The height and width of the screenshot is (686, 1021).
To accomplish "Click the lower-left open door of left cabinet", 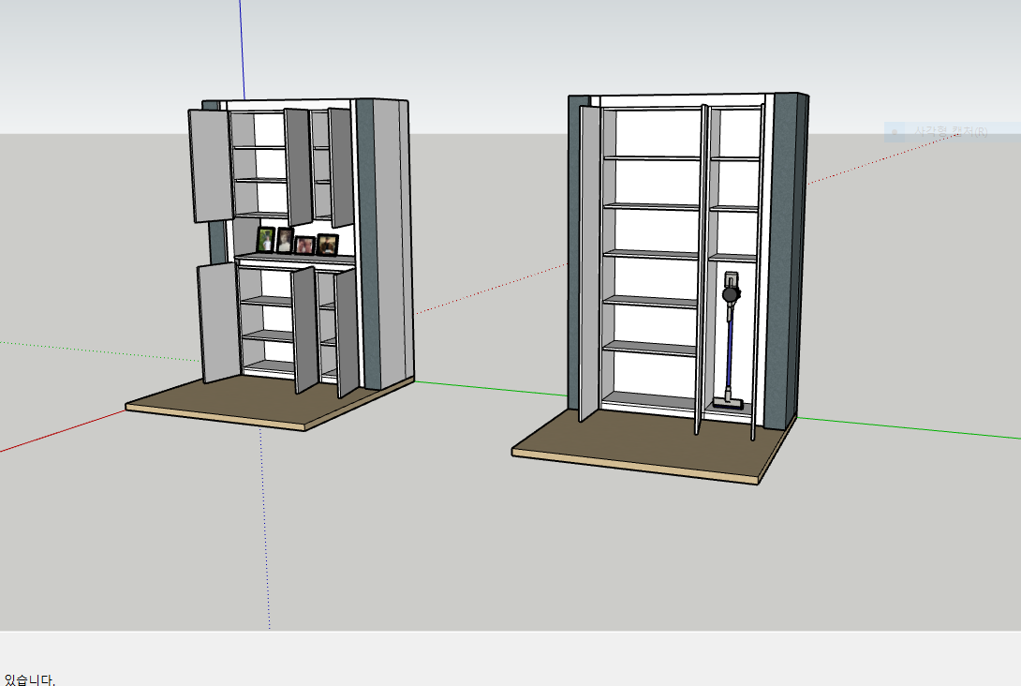I will [x=219, y=321].
